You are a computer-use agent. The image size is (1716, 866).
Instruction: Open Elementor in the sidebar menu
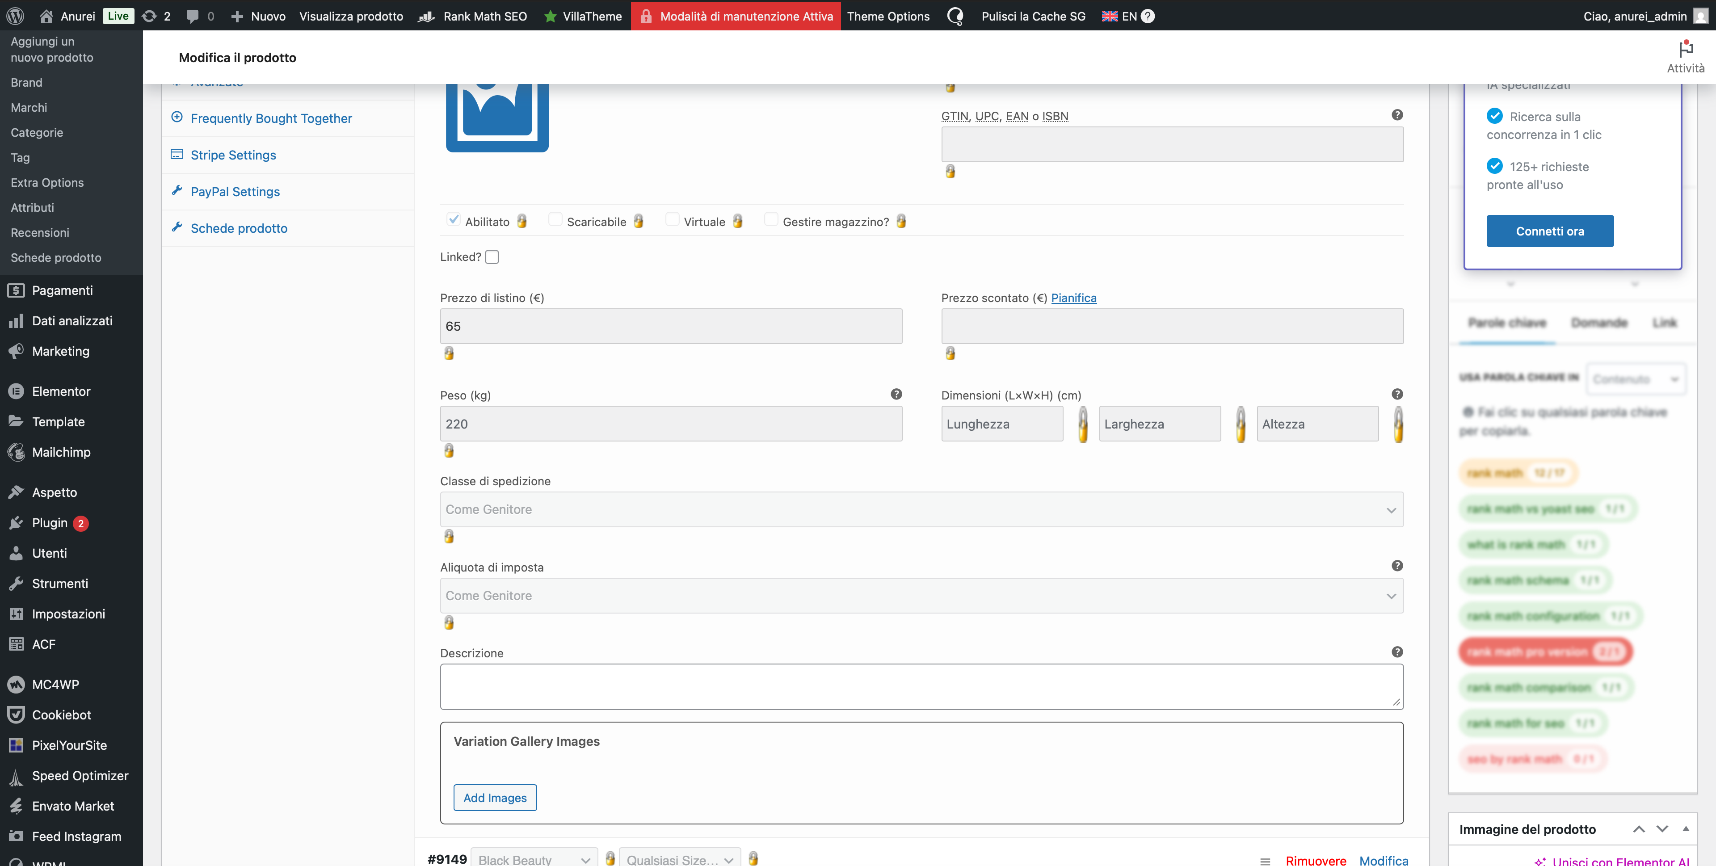point(61,392)
